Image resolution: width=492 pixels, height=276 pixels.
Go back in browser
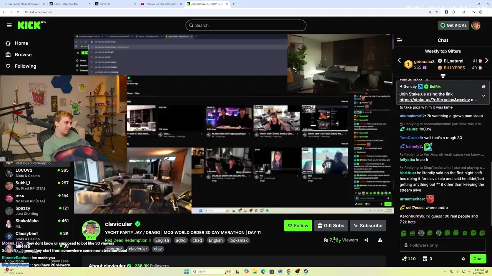(x=4, y=12)
